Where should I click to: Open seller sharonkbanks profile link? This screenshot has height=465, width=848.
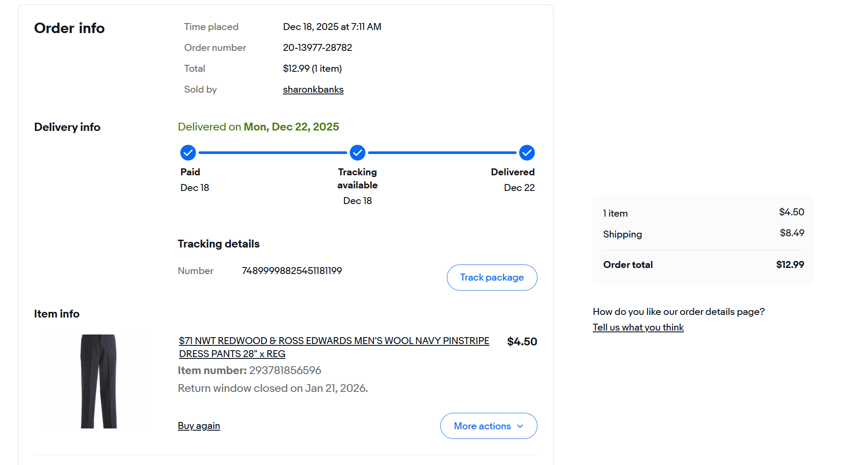coord(313,90)
